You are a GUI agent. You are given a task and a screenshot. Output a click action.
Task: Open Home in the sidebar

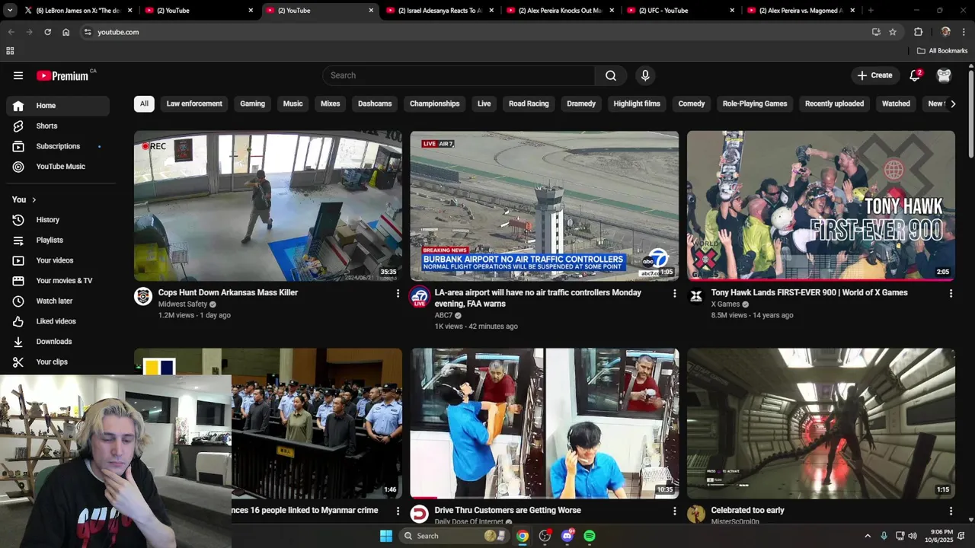click(58, 106)
